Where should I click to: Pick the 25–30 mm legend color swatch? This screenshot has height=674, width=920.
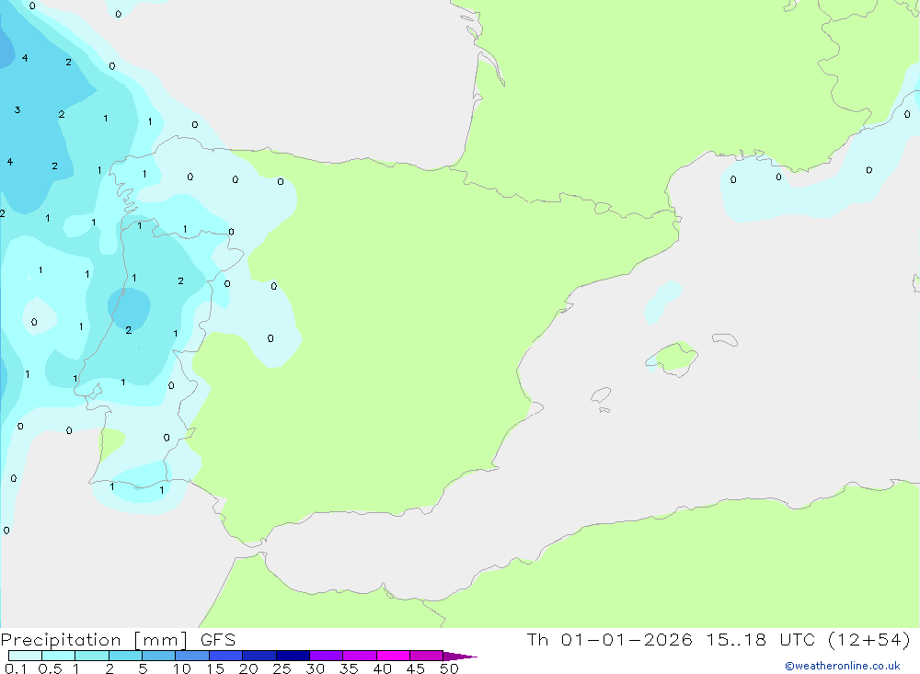pyautogui.click(x=293, y=656)
